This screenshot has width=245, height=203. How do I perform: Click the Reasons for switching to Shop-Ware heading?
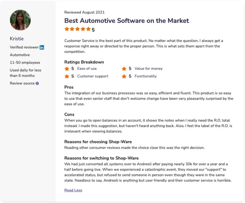click(x=101, y=158)
